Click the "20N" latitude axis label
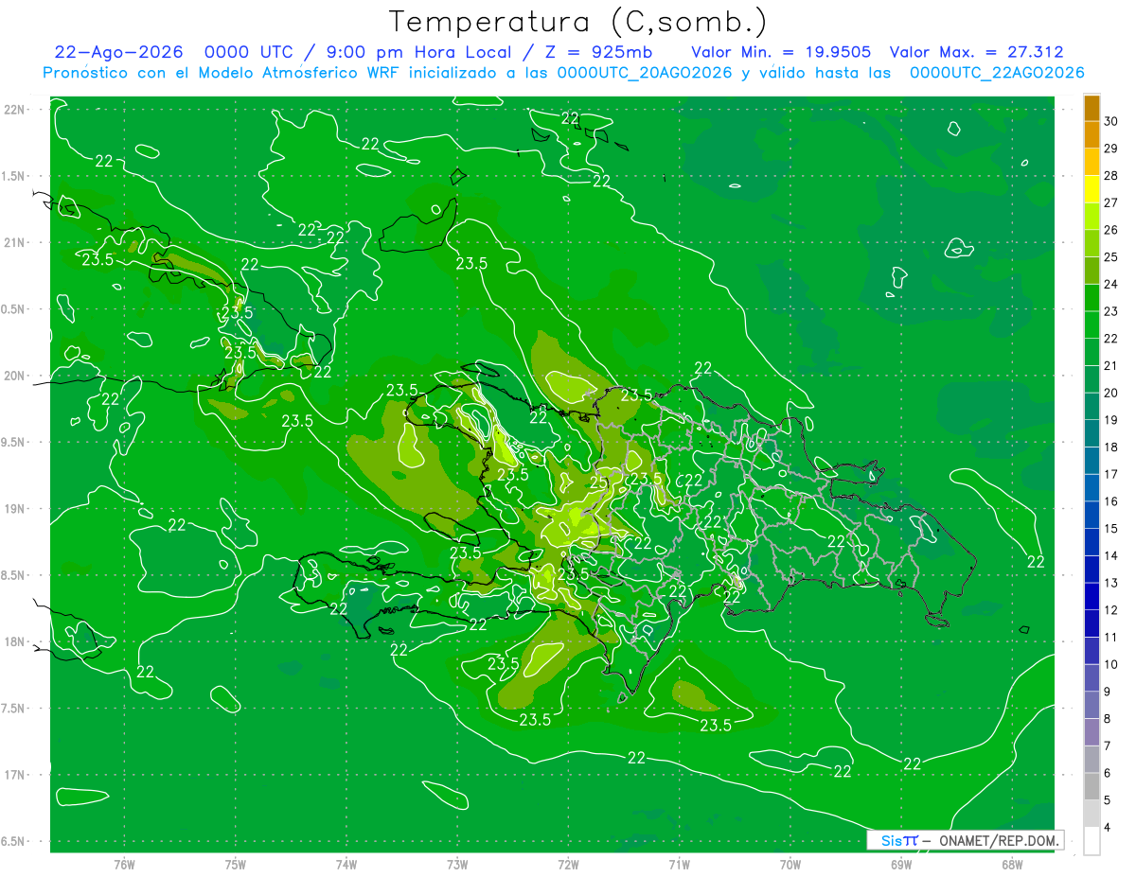1136x877 pixels. tap(15, 376)
